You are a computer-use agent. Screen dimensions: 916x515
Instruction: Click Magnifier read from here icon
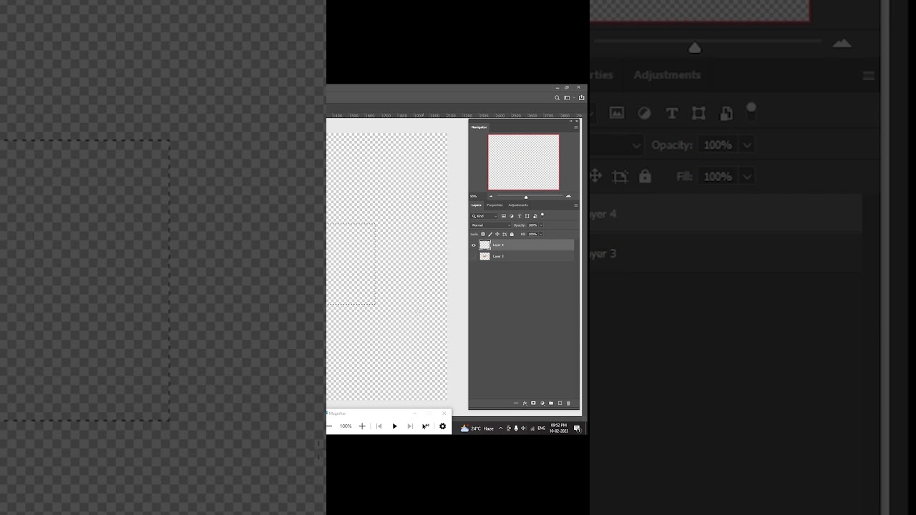[426, 426]
